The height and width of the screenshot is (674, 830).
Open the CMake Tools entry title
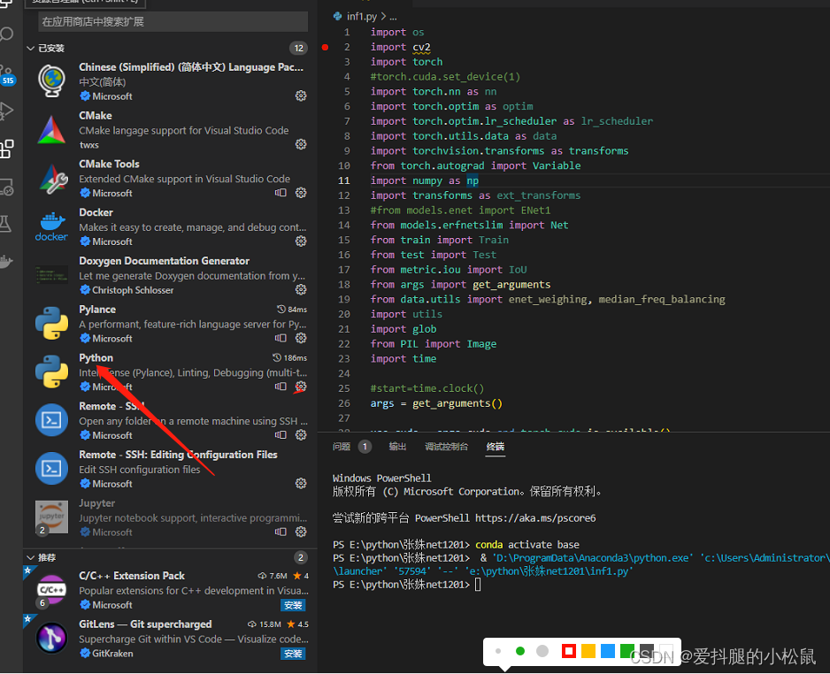[109, 164]
